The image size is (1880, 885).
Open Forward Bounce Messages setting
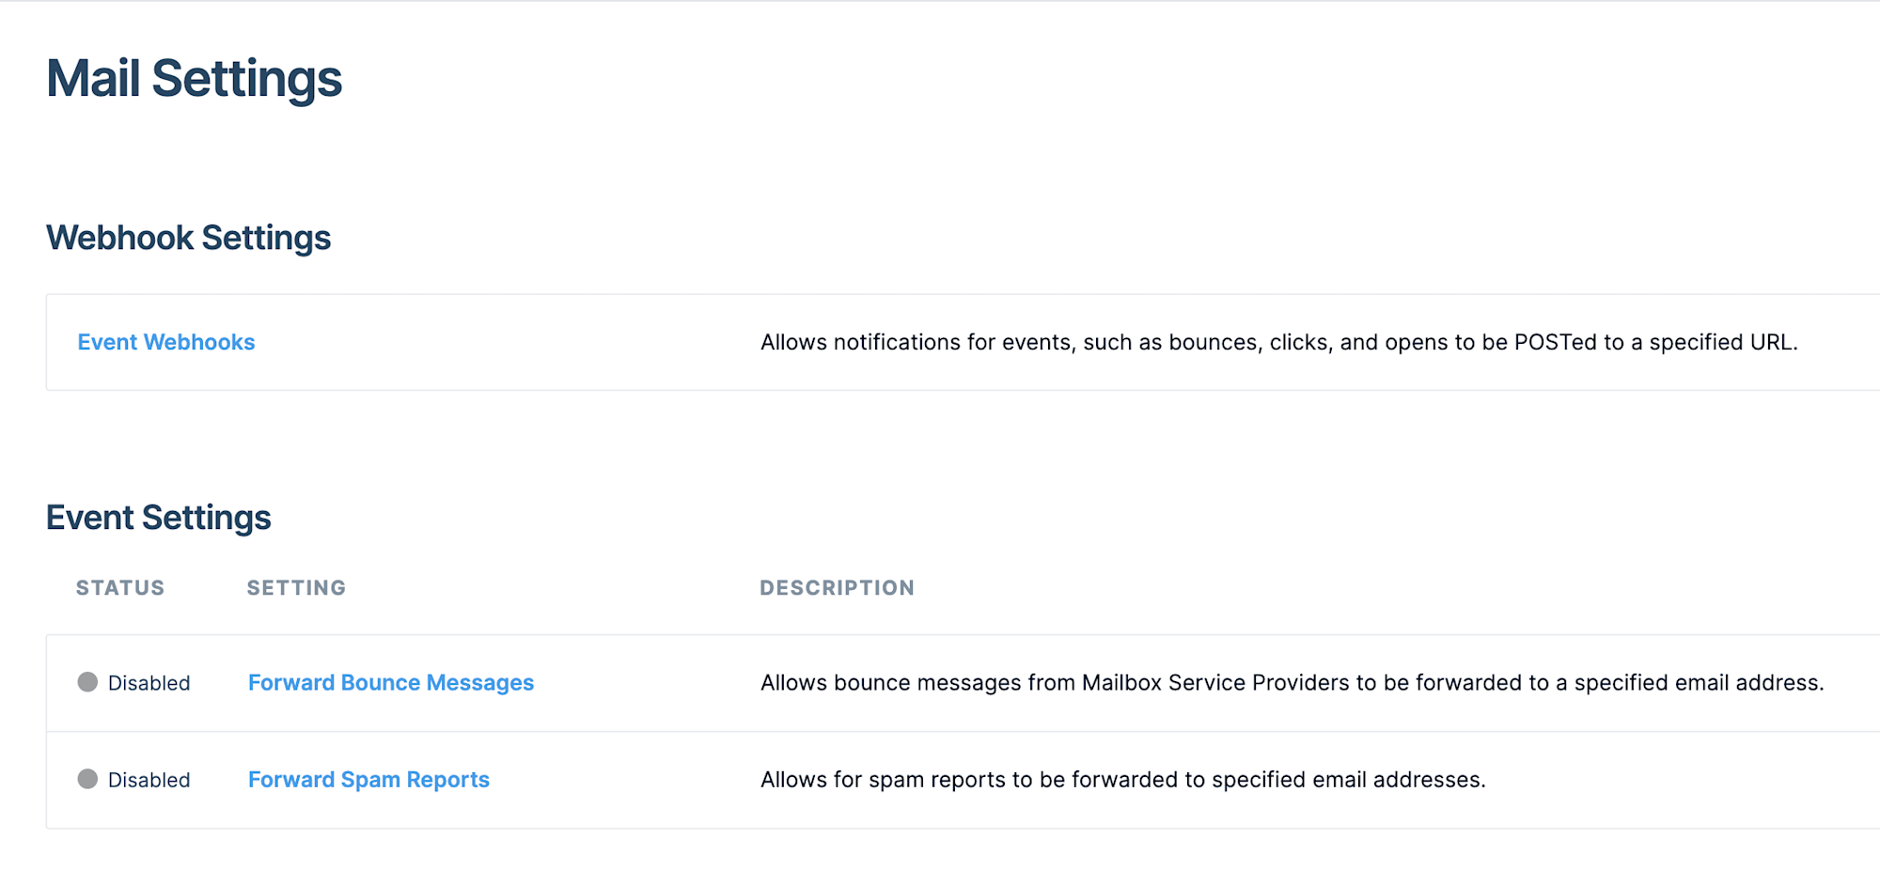coord(390,683)
